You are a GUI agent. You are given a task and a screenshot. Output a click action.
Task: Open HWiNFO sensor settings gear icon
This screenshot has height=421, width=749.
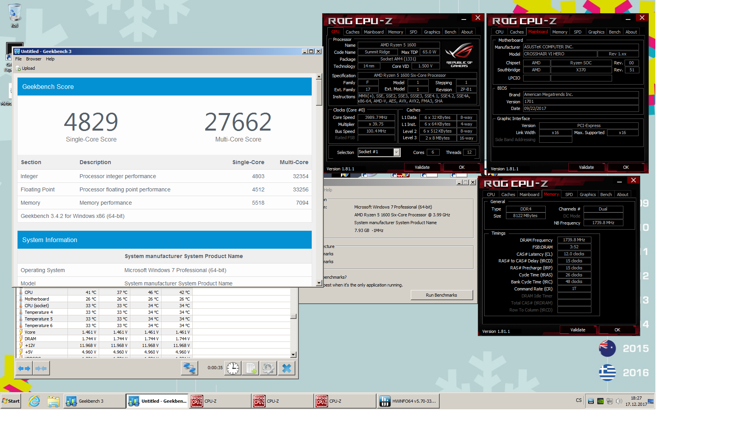point(268,368)
